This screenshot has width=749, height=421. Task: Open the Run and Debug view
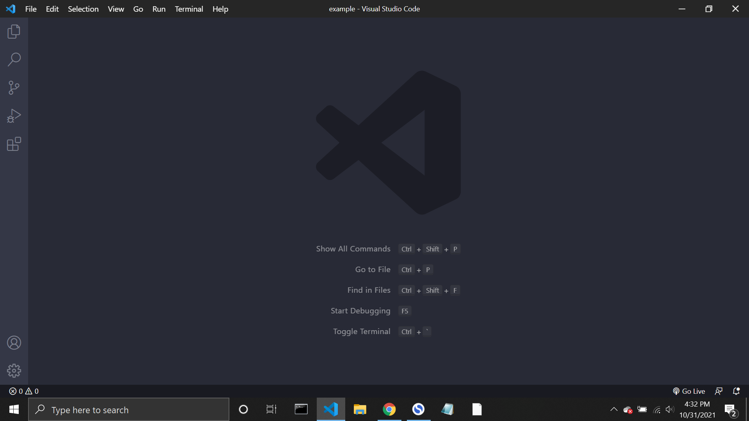pos(14,116)
